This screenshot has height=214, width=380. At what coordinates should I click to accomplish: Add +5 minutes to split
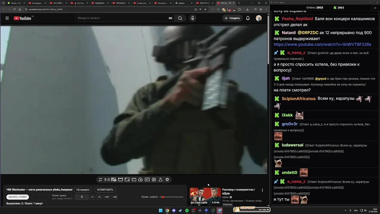tap(99, 197)
